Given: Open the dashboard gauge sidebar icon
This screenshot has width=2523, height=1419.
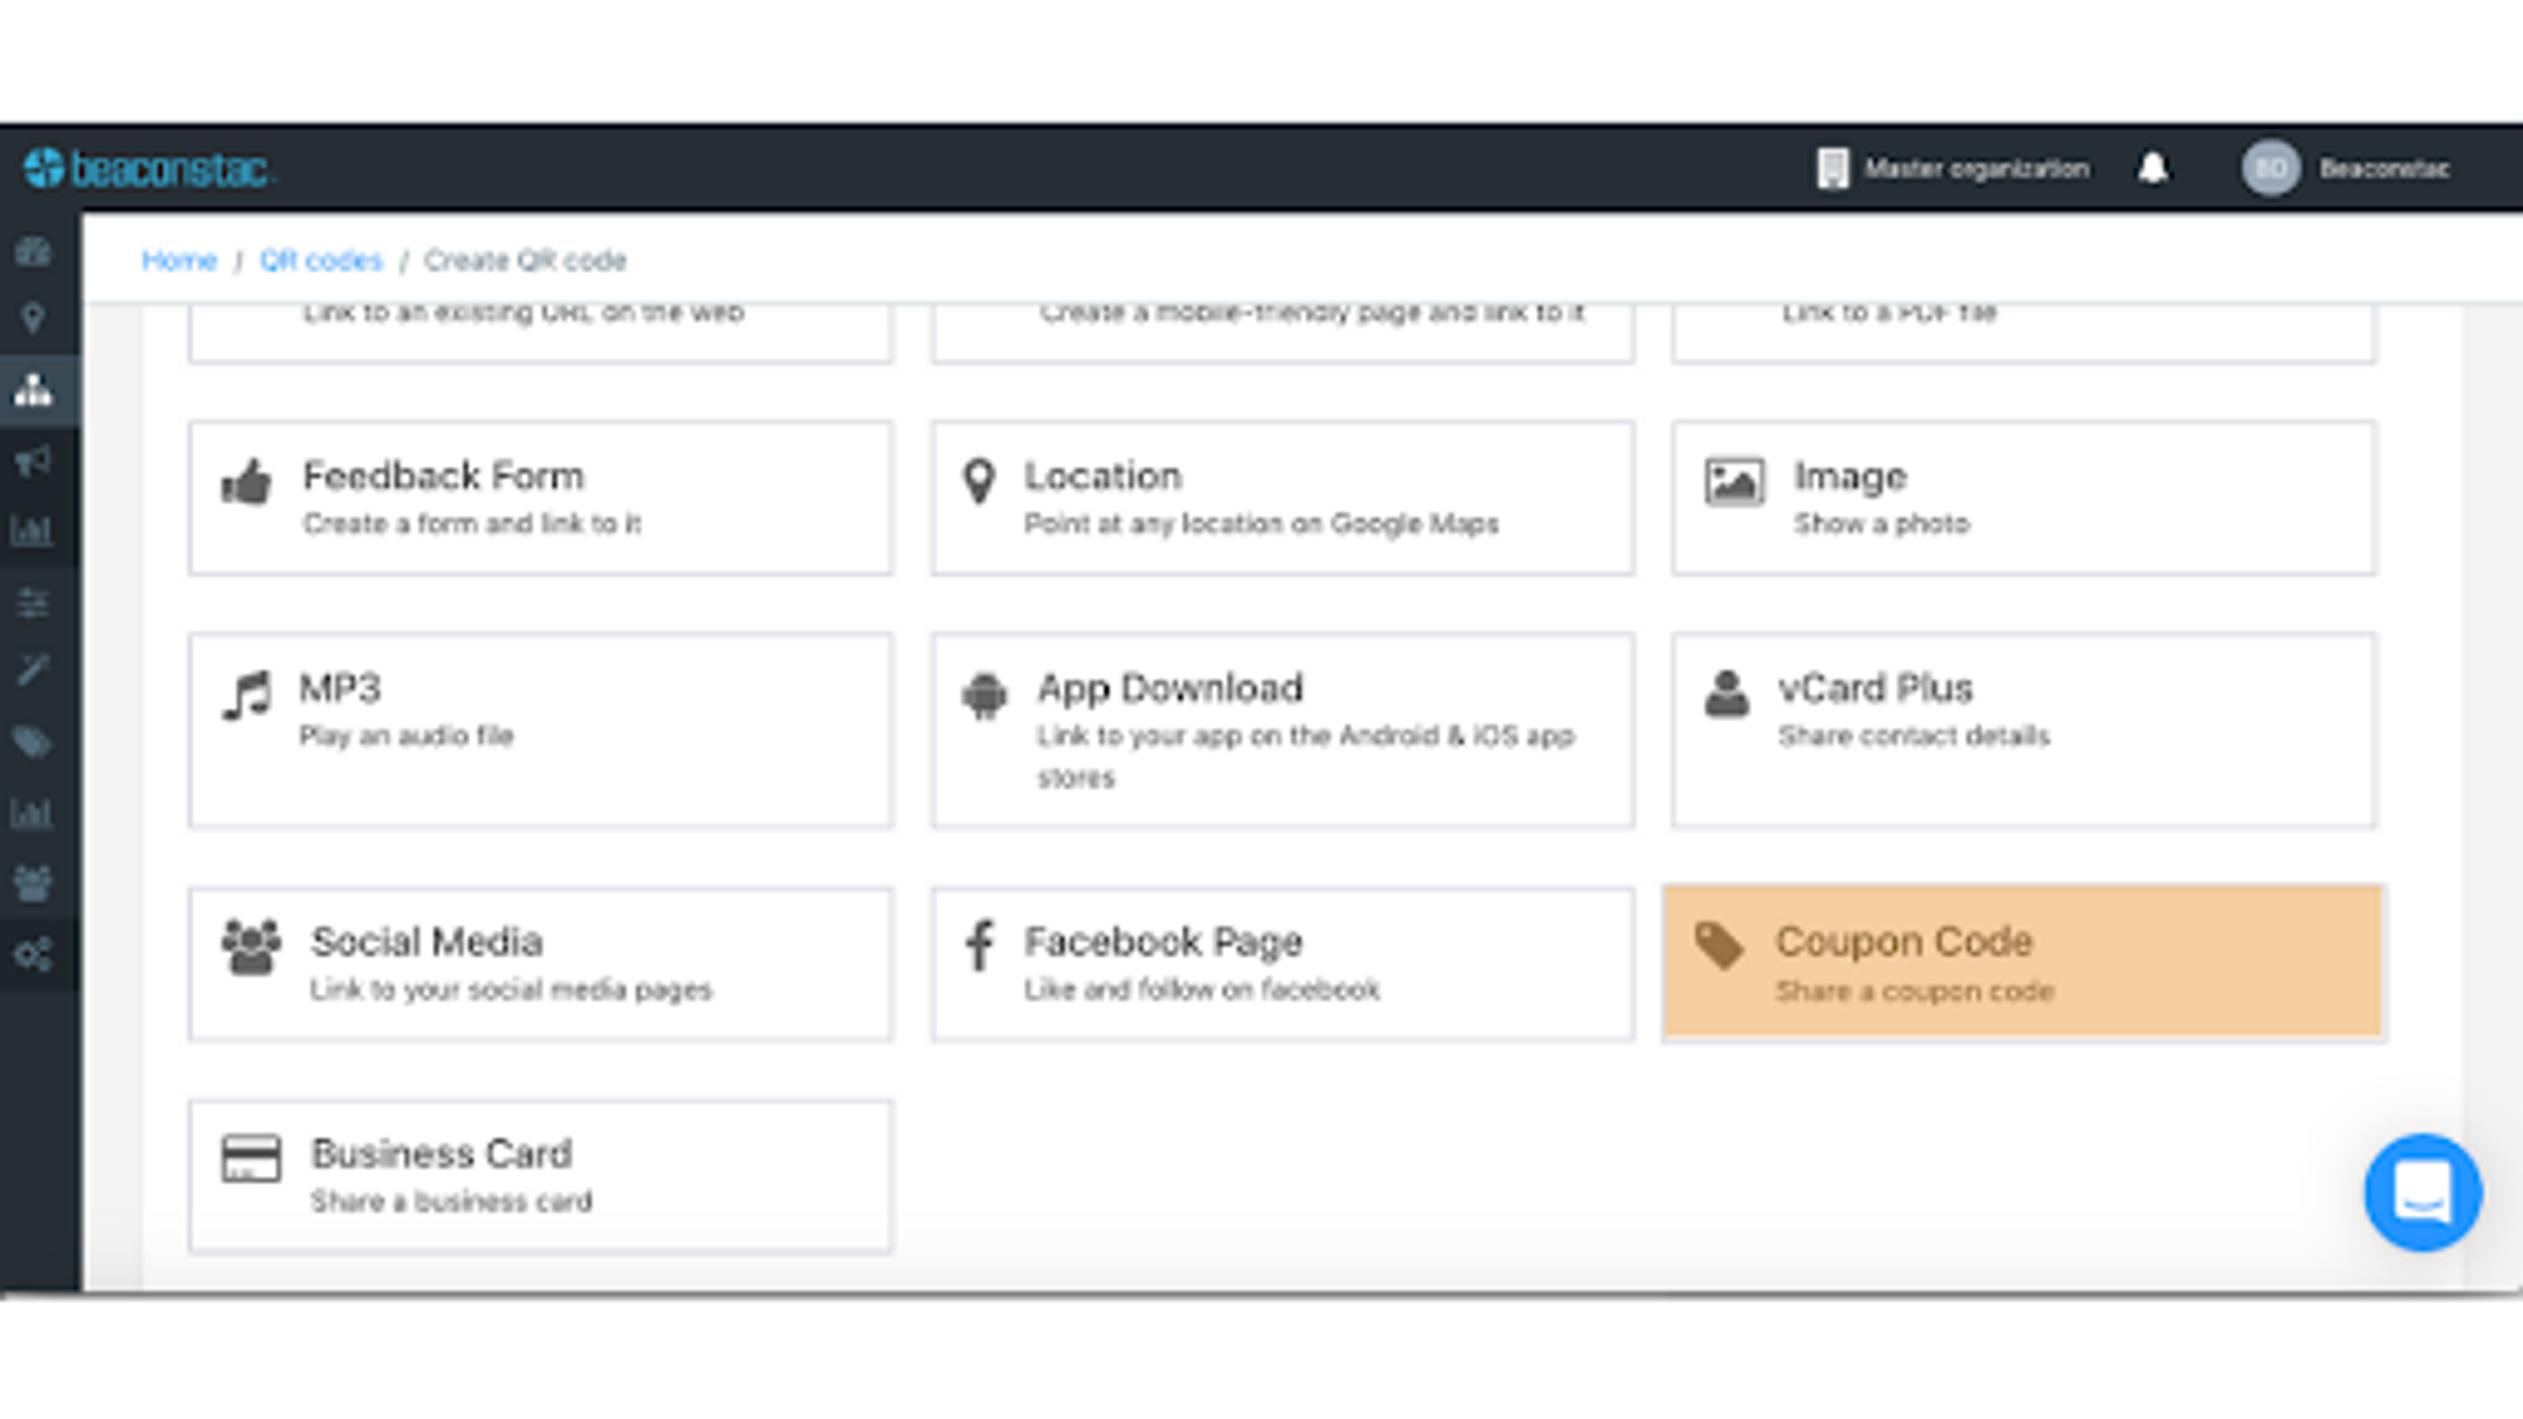Looking at the screenshot, I should [x=34, y=252].
